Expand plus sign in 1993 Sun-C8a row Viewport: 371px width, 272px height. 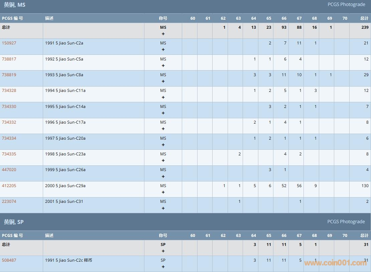[x=163, y=82]
